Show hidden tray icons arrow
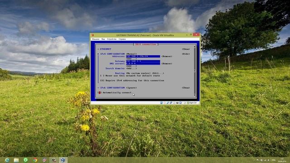 click(x=254, y=160)
